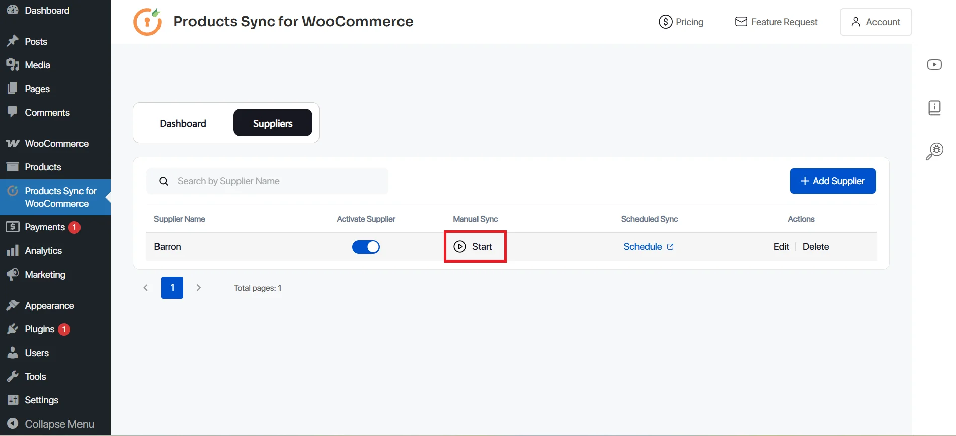Click the Users person icon in sidebar
This screenshot has height=436, width=956.
13,353
